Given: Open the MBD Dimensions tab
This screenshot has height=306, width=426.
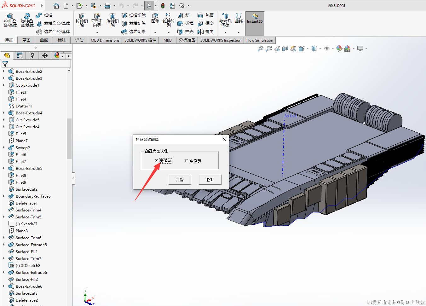Looking at the screenshot, I should click(105, 40).
